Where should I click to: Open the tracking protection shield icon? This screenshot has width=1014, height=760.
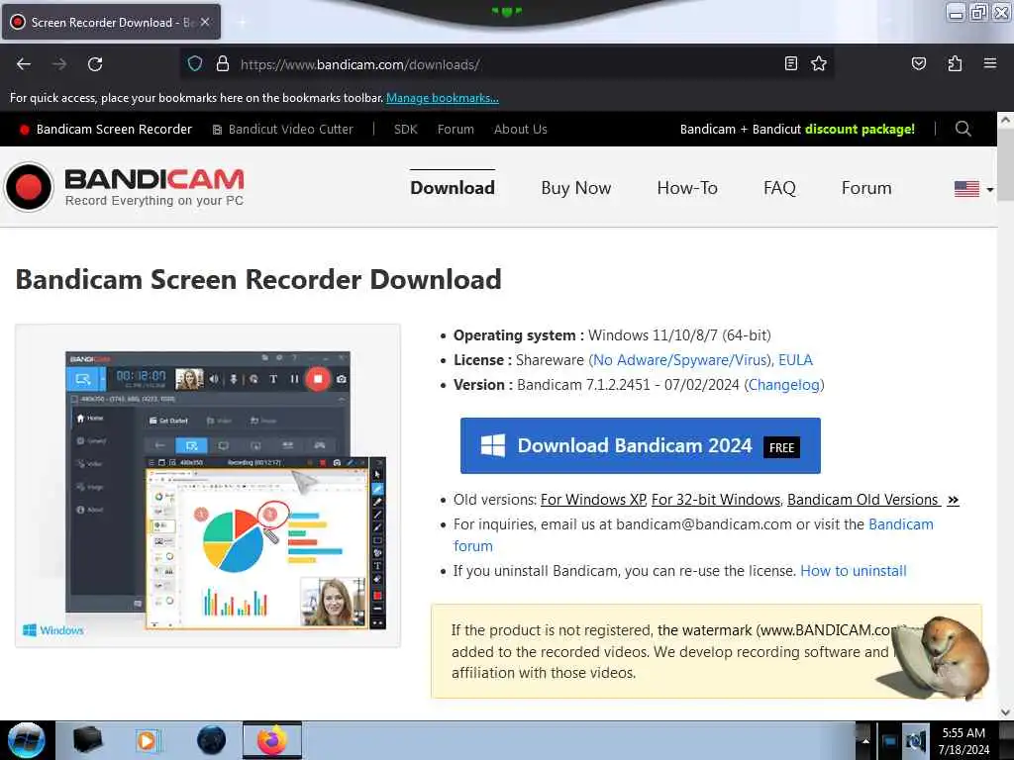(195, 64)
